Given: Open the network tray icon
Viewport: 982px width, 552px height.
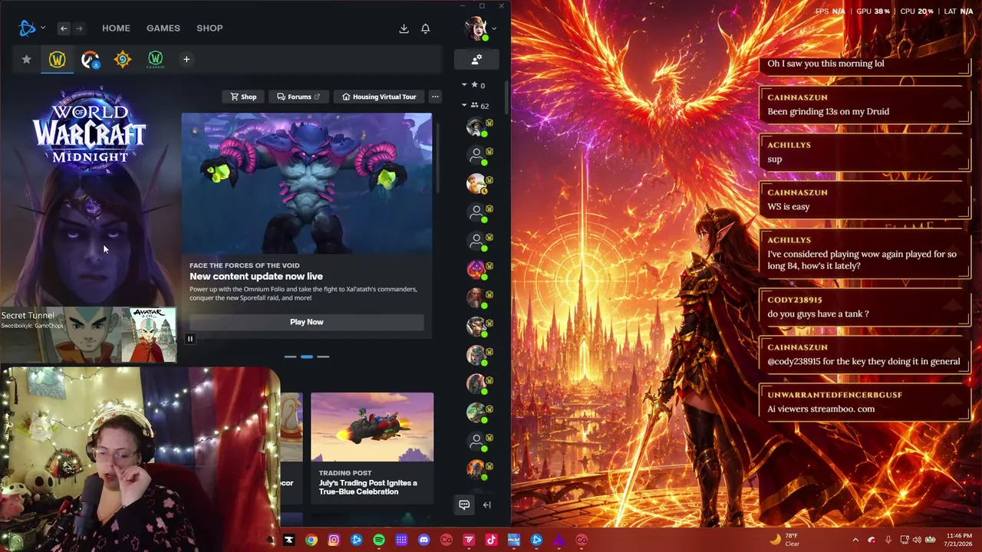Looking at the screenshot, I should pyautogui.click(x=905, y=540).
